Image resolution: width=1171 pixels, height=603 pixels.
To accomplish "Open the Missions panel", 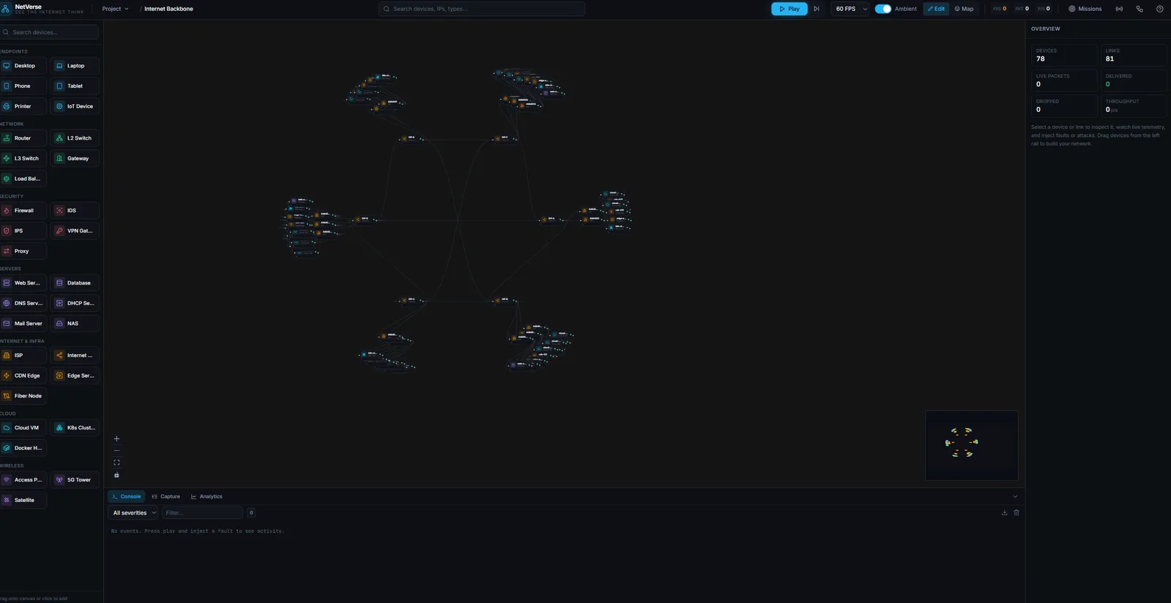I will pos(1085,9).
